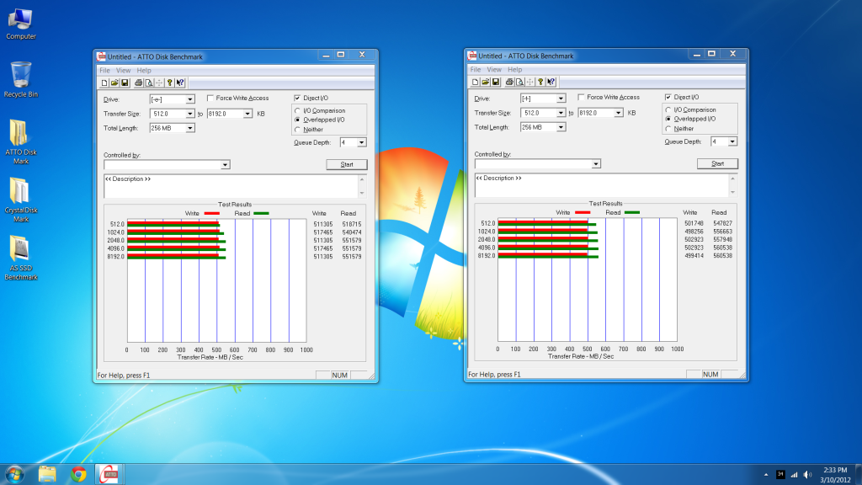Open Transfer Size 8192.0 dropdown in left ATTO window

coord(247,114)
